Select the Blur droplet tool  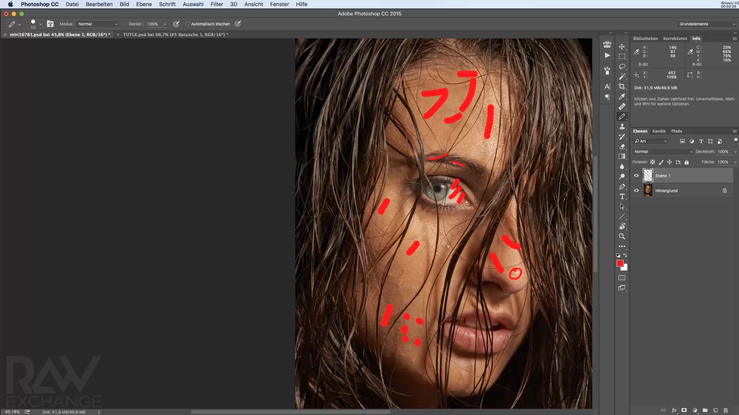pos(622,166)
